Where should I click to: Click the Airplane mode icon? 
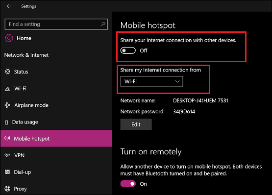coord(7,105)
